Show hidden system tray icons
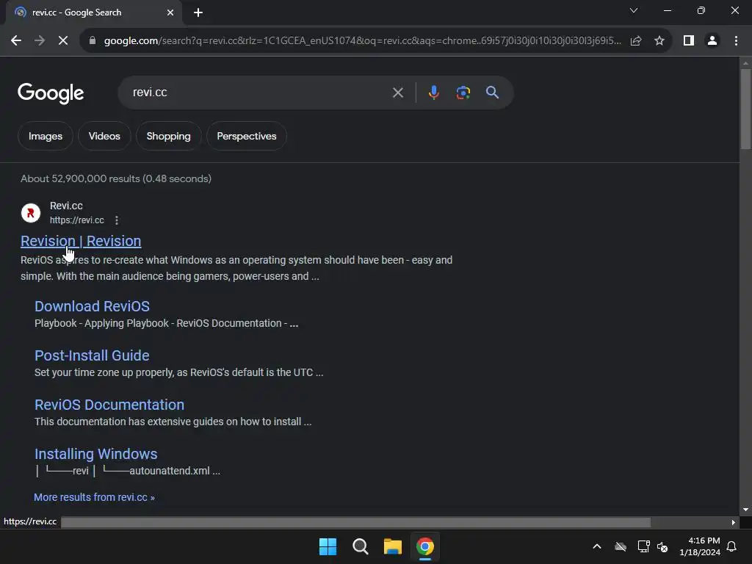This screenshot has width=752, height=564. point(597,546)
